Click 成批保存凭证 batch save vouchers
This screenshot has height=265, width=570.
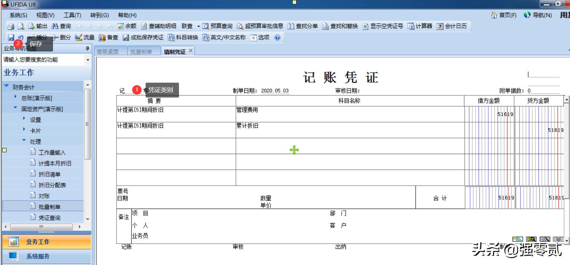click(x=143, y=37)
